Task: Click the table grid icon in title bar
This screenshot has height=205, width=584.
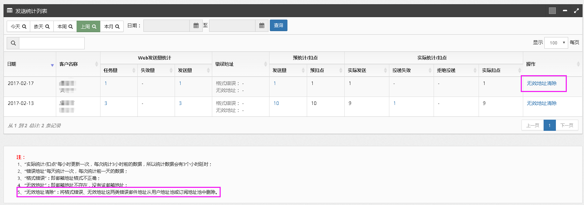Action: pos(10,11)
